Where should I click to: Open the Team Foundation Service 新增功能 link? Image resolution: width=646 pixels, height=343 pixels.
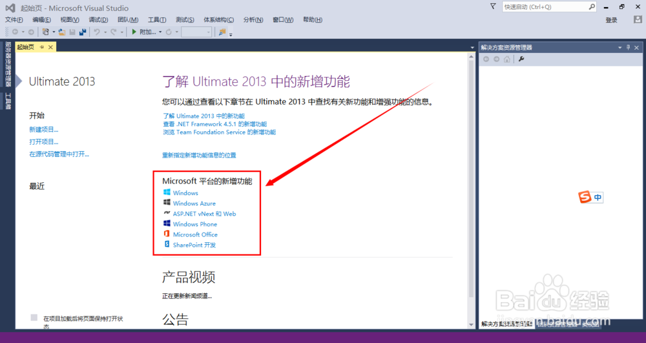[x=219, y=132]
